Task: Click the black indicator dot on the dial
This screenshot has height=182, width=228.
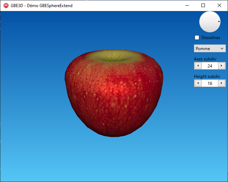Action: tap(219, 21)
